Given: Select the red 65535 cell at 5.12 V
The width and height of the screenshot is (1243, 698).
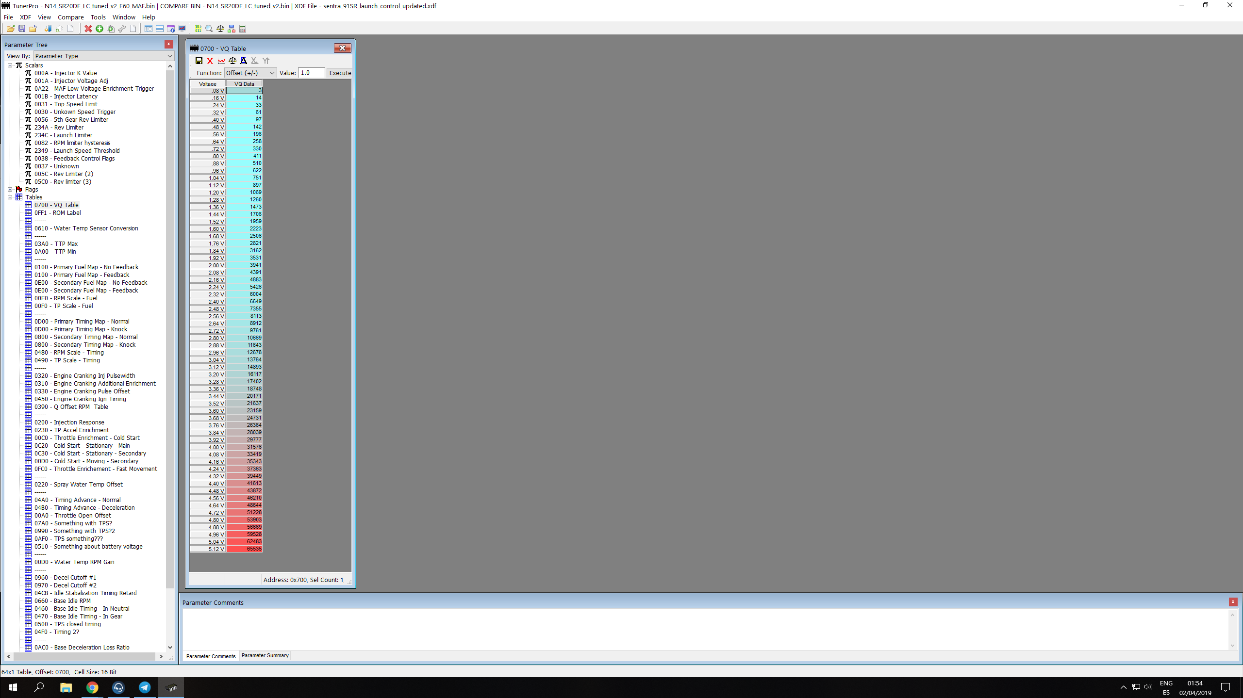Looking at the screenshot, I should [245, 549].
